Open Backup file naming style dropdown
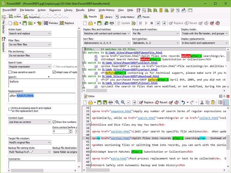 pos(30,152)
